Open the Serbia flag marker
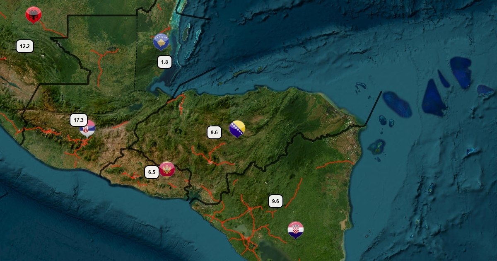This screenshot has width=497, height=261. click(x=87, y=129)
